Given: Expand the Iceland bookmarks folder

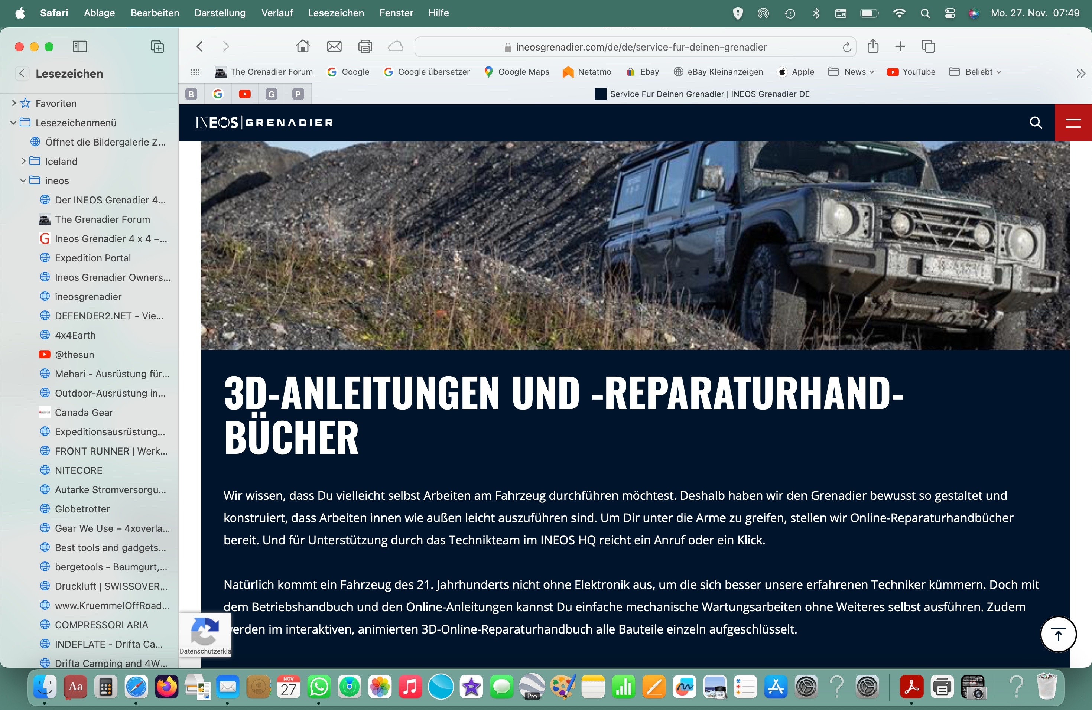Looking at the screenshot, I should coord(23,161).
